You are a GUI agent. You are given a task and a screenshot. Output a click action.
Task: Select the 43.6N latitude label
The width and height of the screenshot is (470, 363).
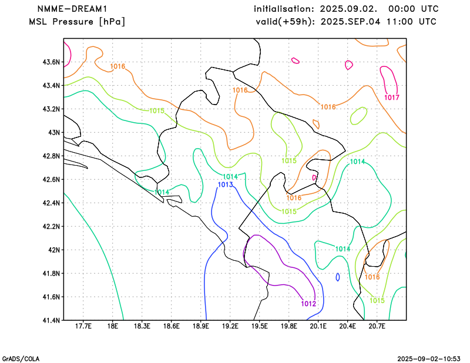click(51, 62)
